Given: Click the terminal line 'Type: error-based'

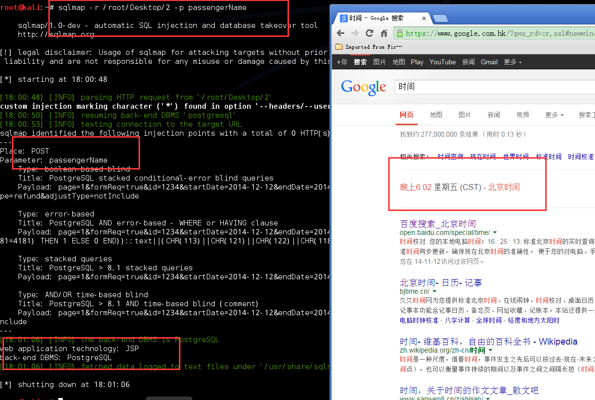Looking at the screenshot, I should pyautogui.click(x=56, y=214).
